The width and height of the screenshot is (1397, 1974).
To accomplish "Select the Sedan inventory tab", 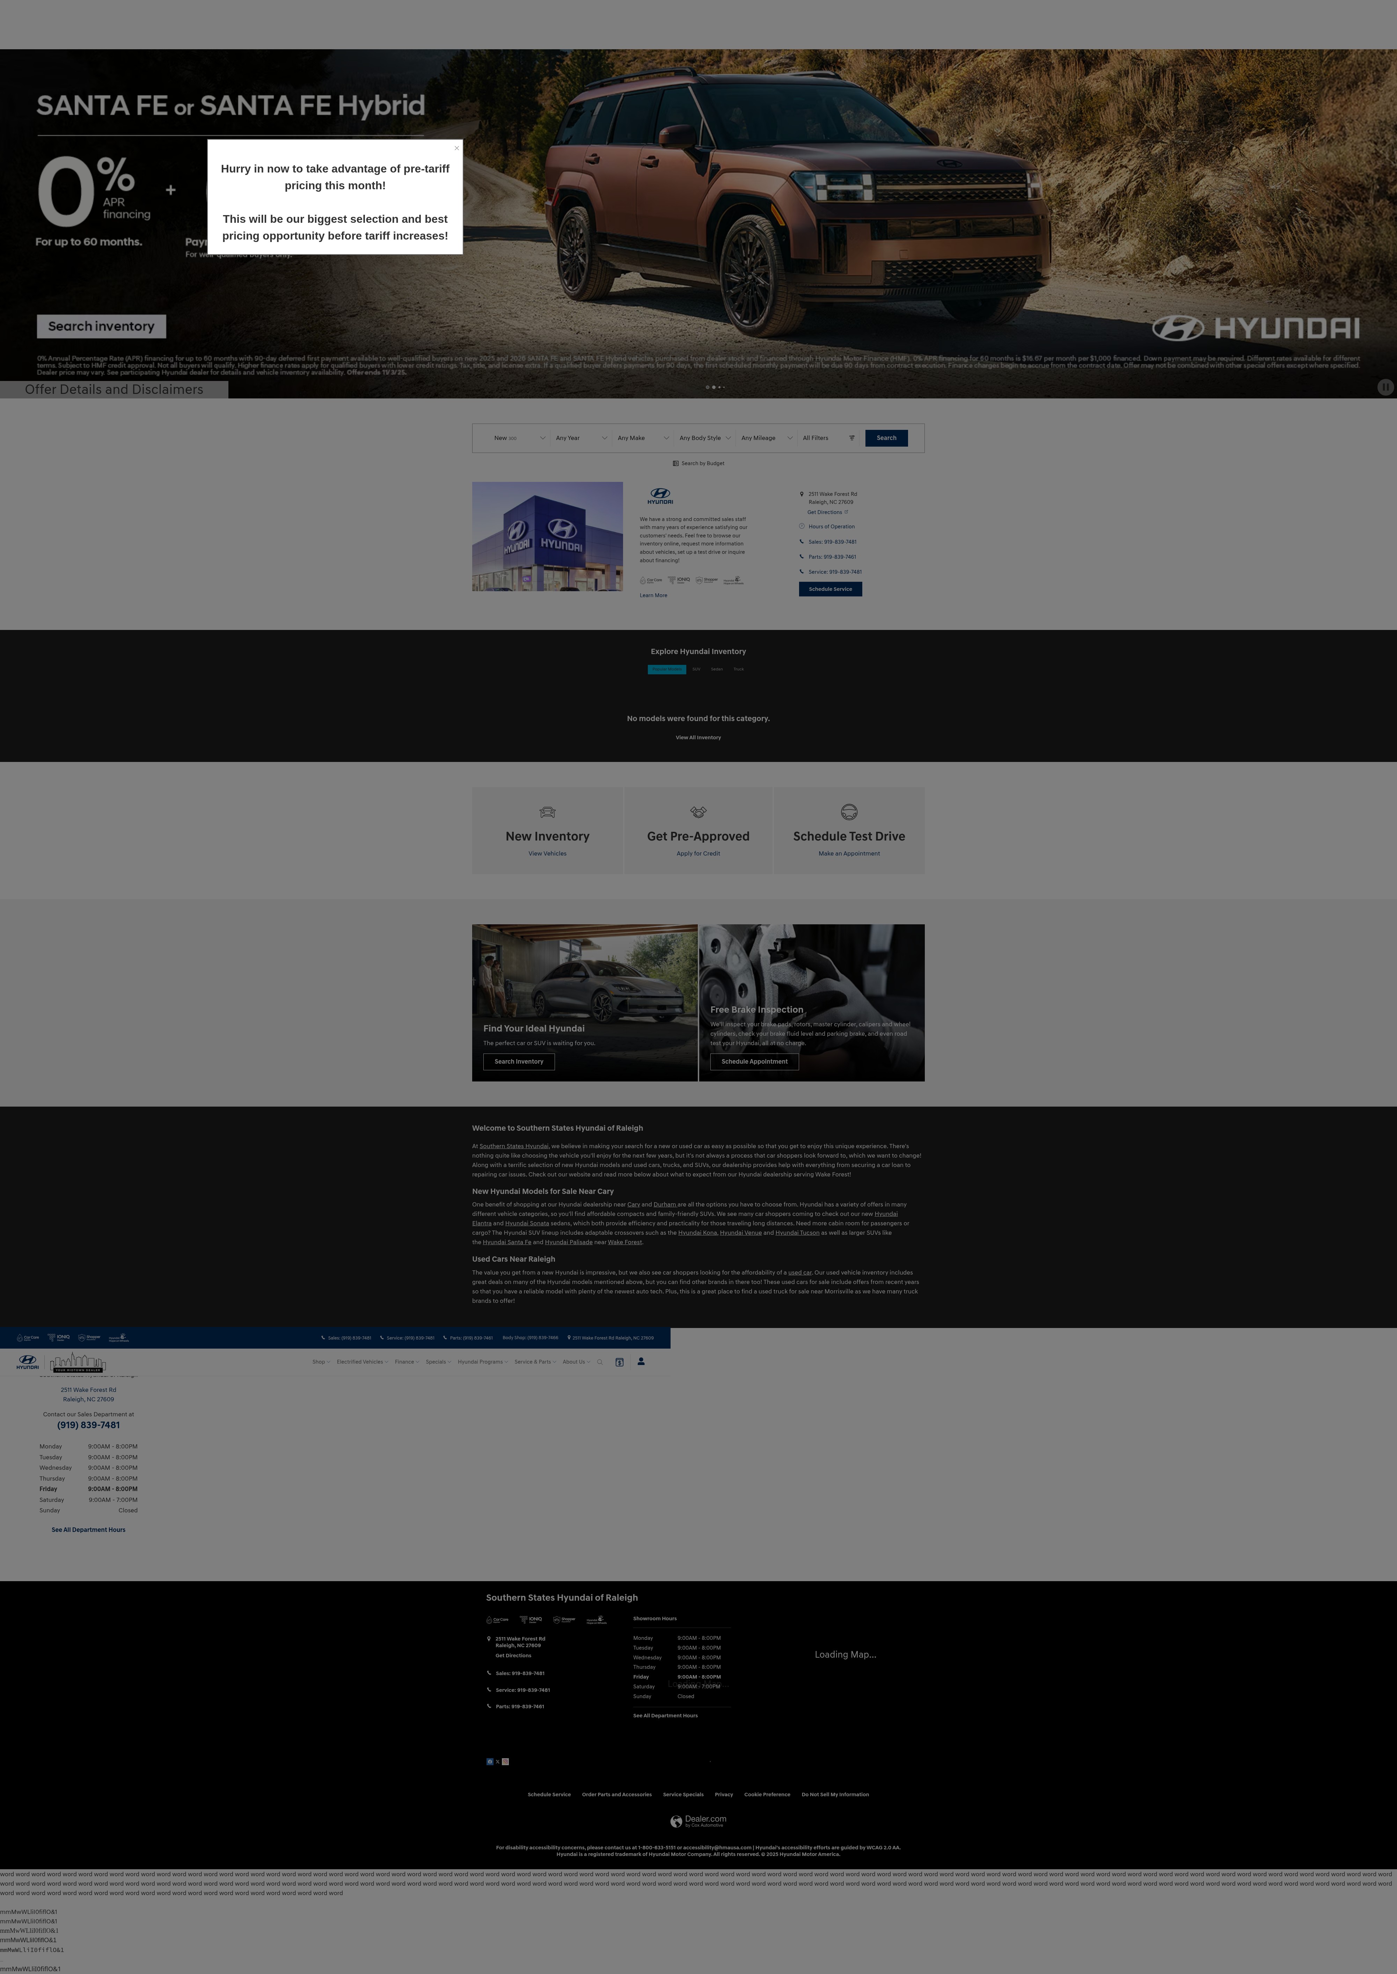I will point(717,669).
